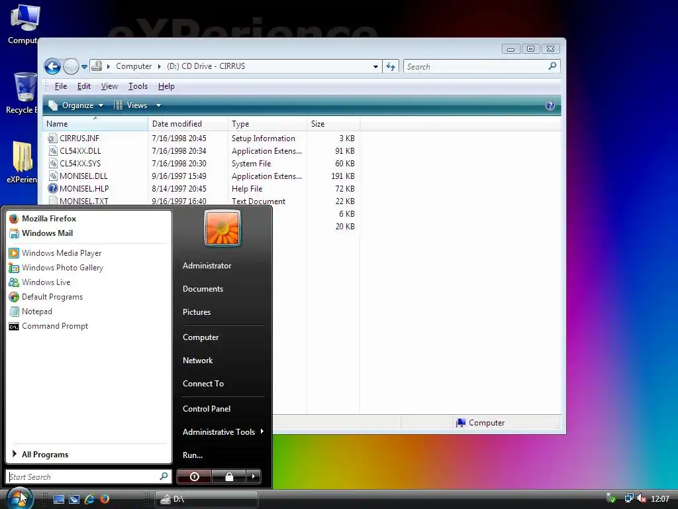Click the MONISEL.HLP help file icon

click(x=53, y=189)
